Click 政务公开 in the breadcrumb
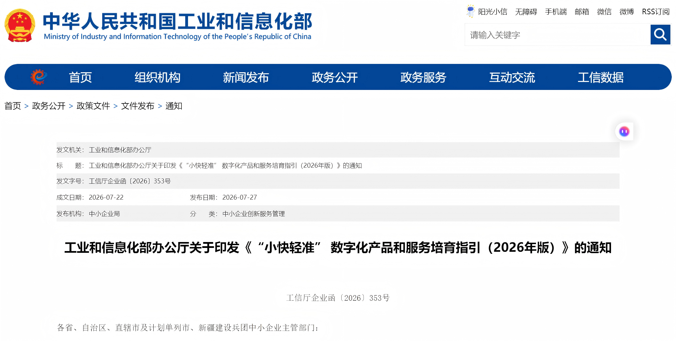The image size is (676, 341). pyautogui.click(x=49, y=106)
